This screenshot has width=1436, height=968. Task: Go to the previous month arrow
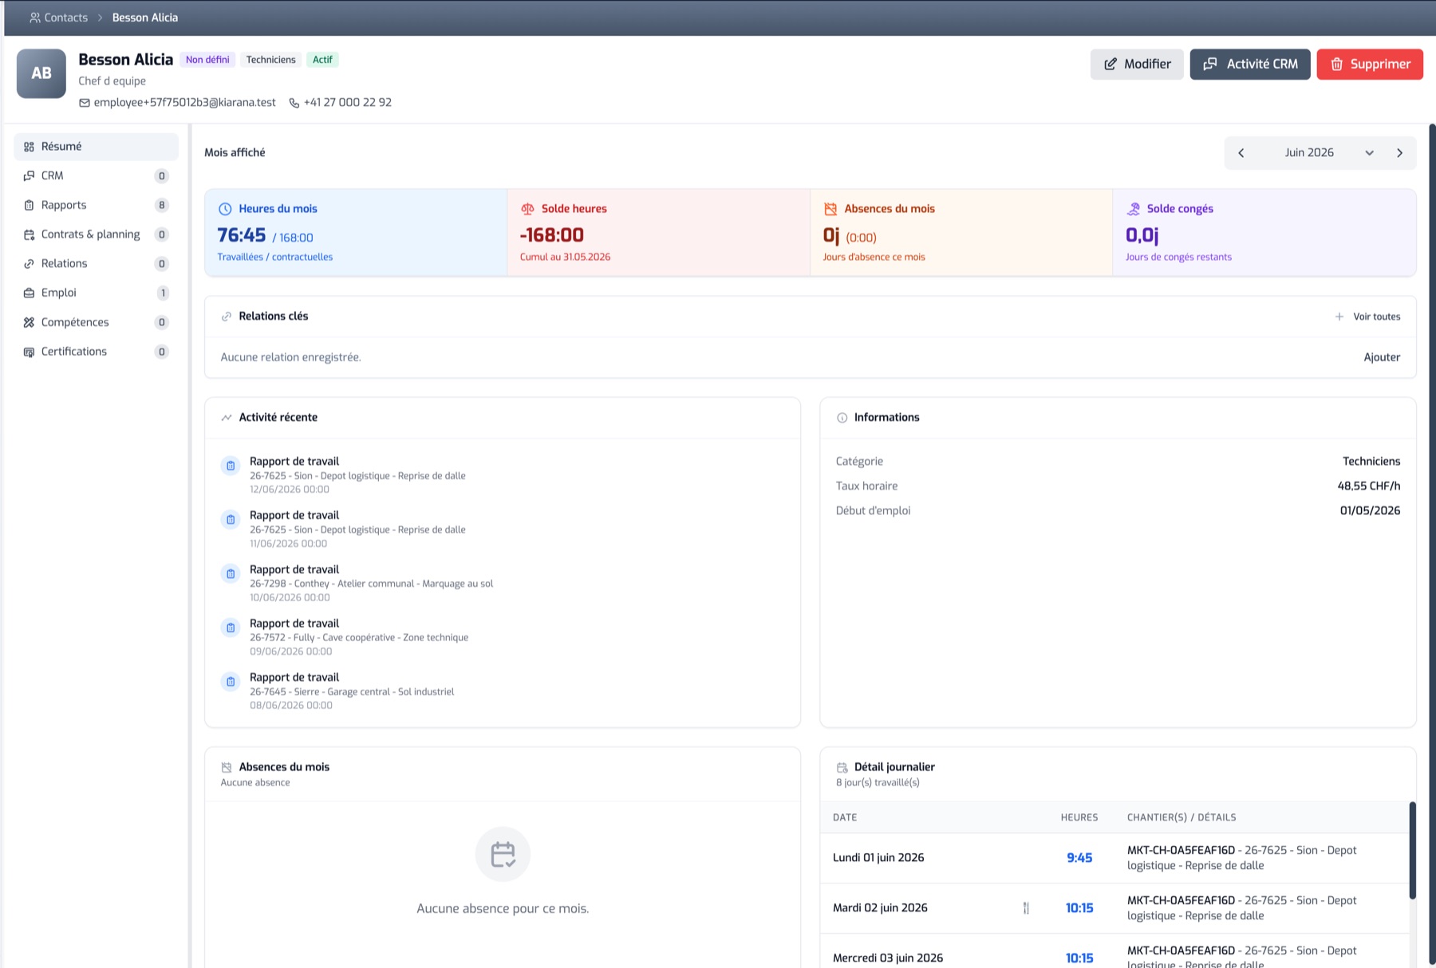click(x=1241, y=153)
